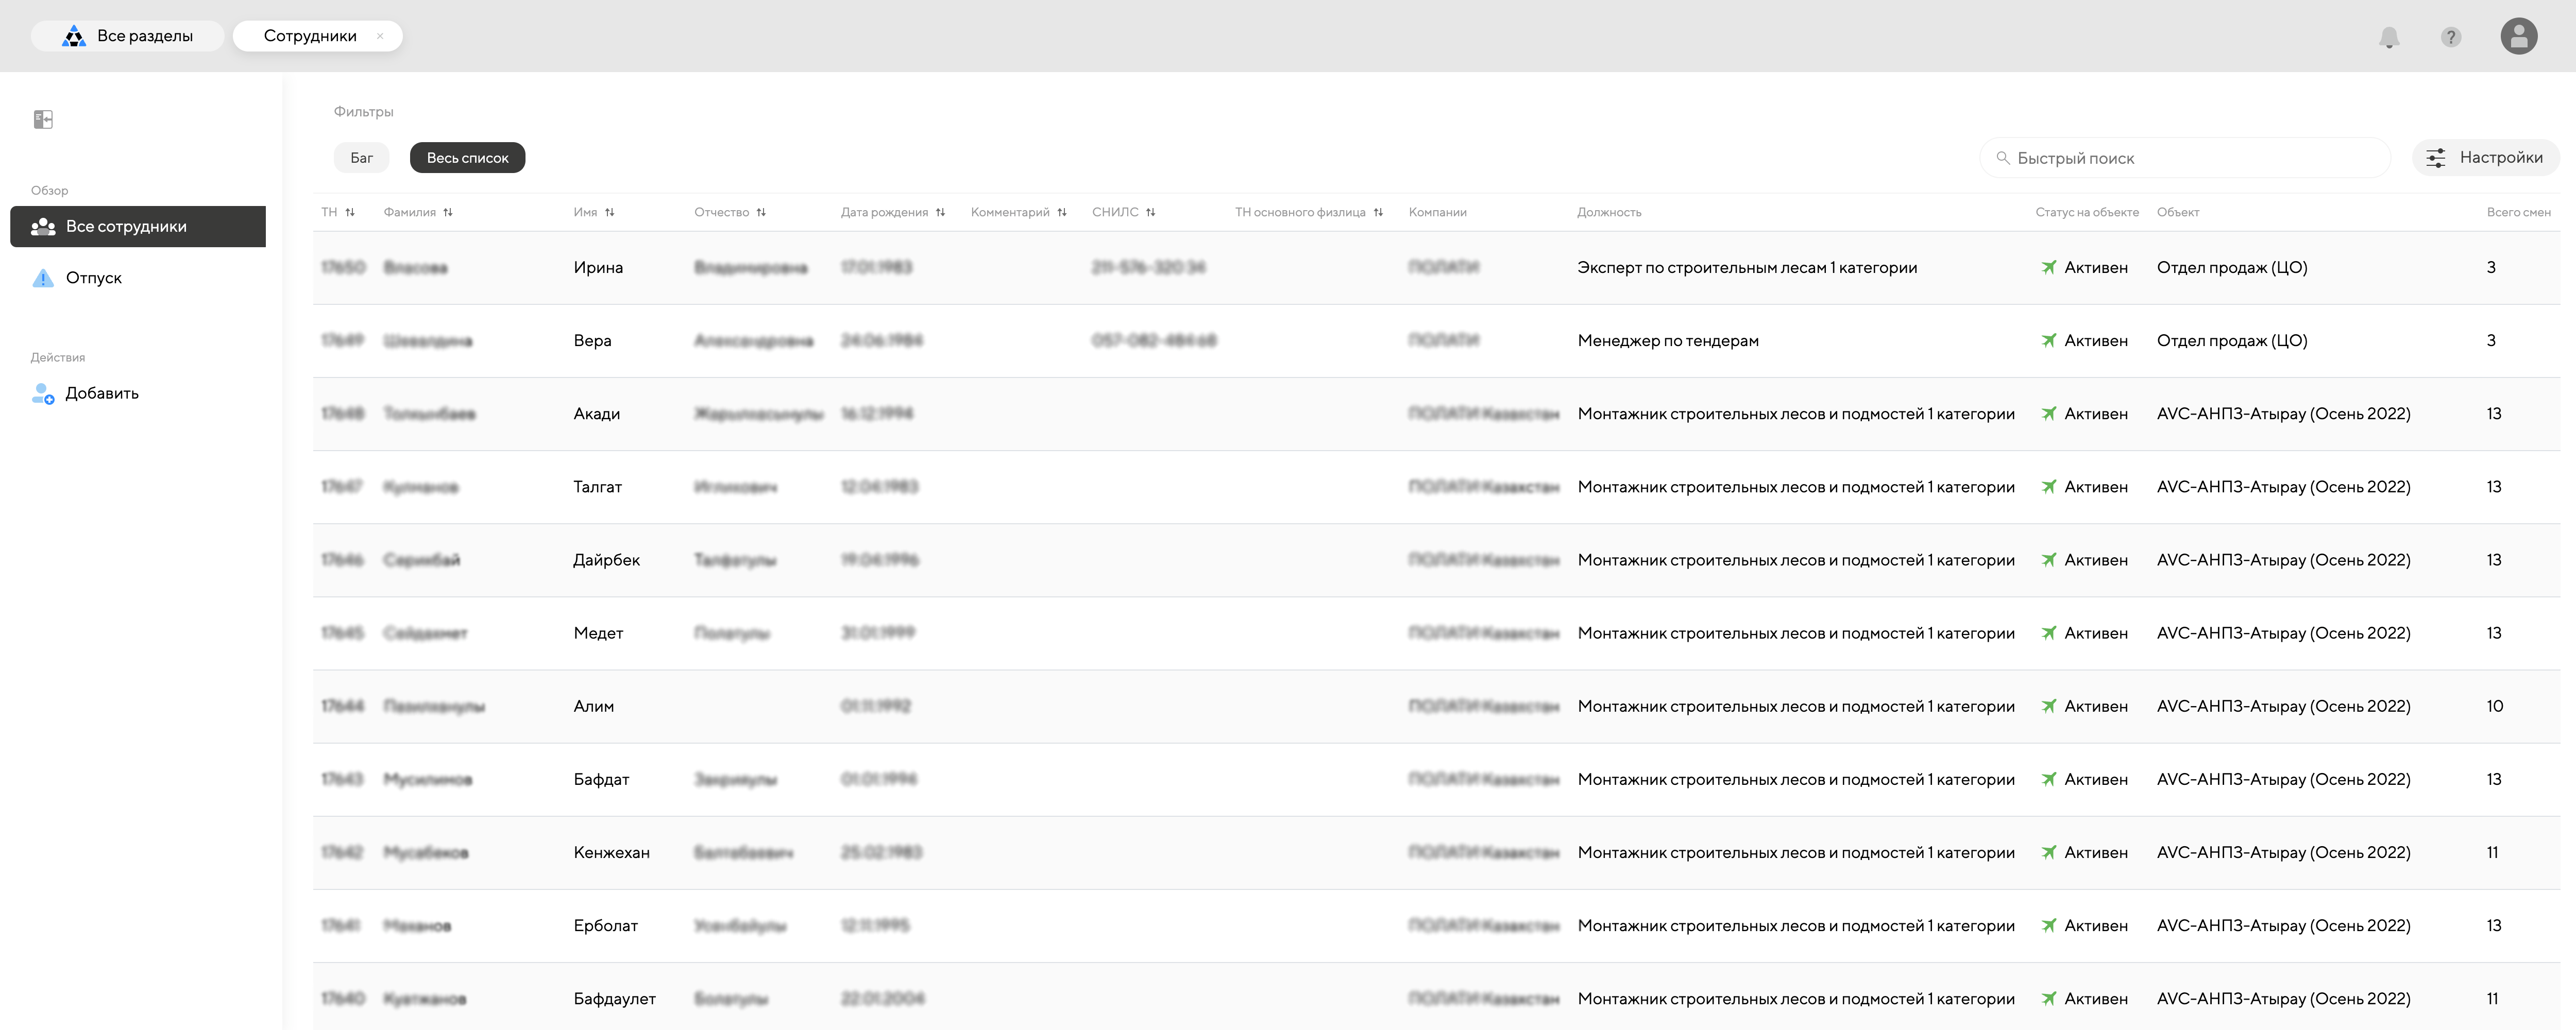Viewport: 2576px width, 1030px height.
Task: Open Настройки settings button
Action: click(x=2485, y=158)
